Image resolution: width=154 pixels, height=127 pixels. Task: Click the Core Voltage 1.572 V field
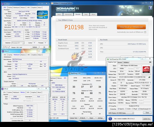pyautogui.click(x=32, y=18)
